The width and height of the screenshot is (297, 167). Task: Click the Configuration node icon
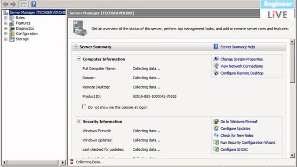[x=12, y=34]
